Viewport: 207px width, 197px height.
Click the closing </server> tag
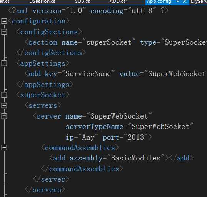(x=51, y=179)
